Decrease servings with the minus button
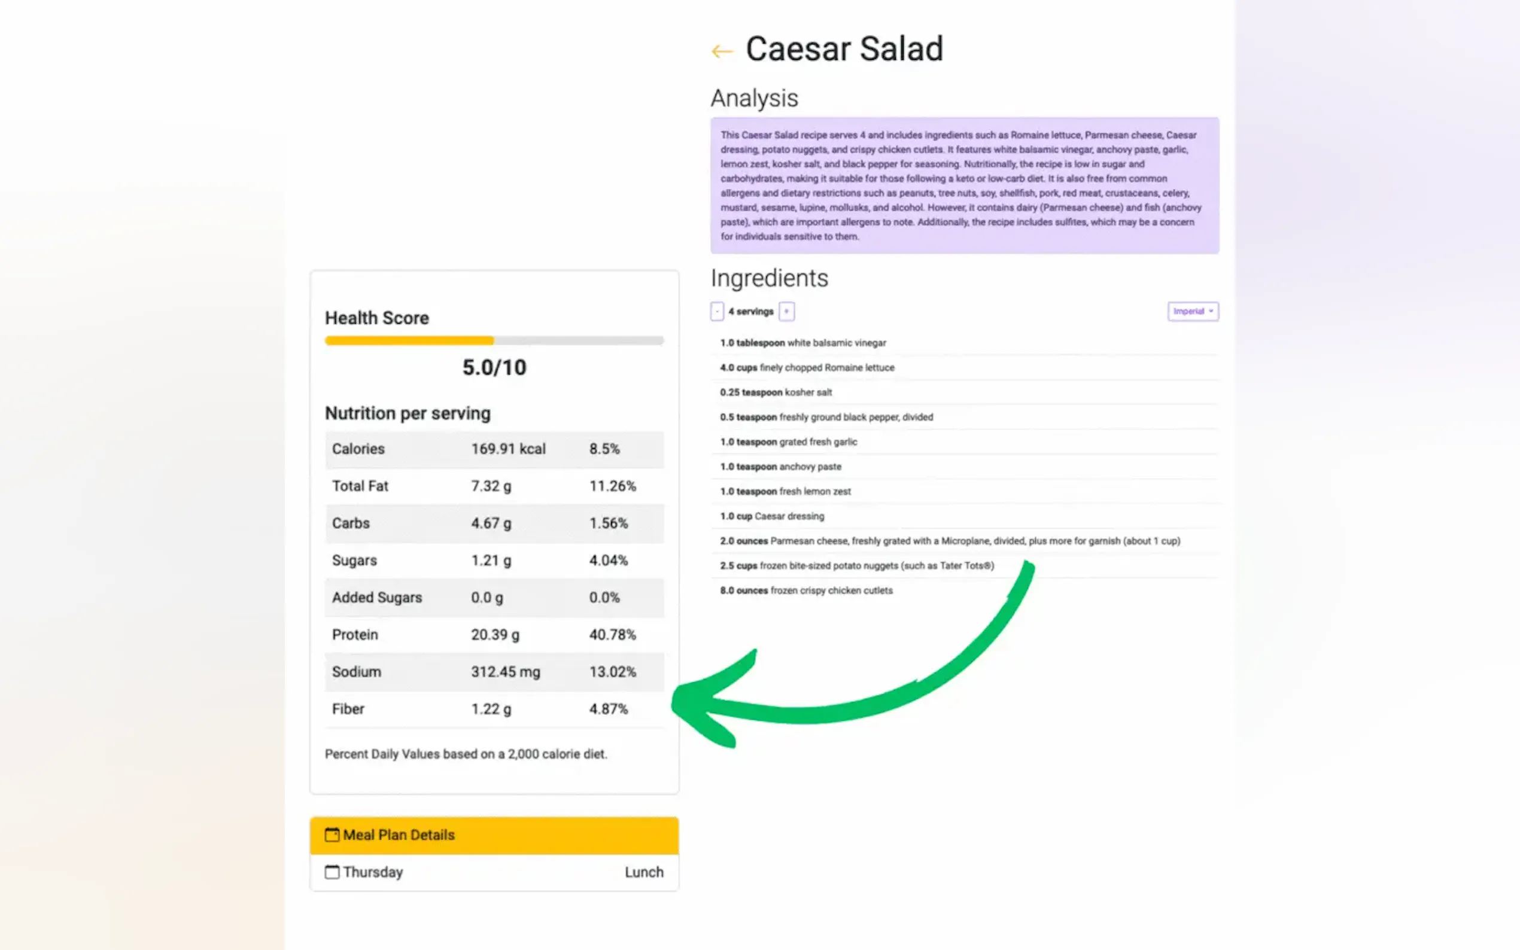Screen dimensions: 1520x950 click(x=717, y=312)
